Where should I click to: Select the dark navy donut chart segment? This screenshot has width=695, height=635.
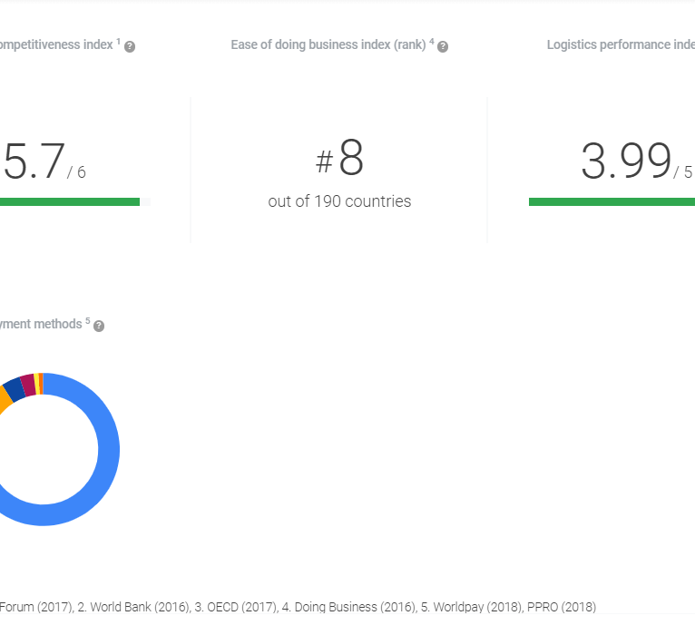[x=15, y=390]
